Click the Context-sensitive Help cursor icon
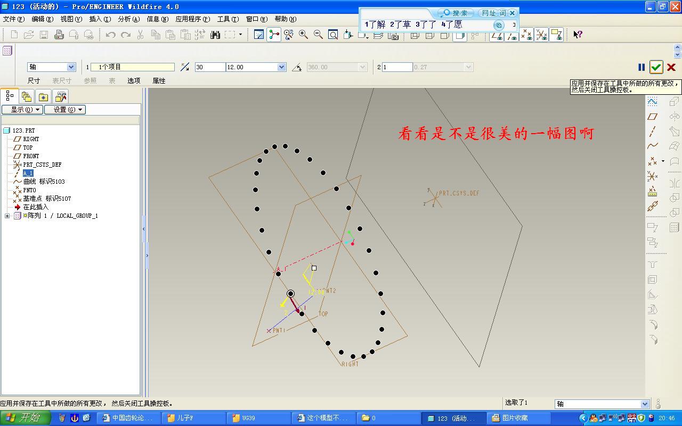The width and height of the screenshot is (682, 426). pyautogui.click(x=578, y=35)
